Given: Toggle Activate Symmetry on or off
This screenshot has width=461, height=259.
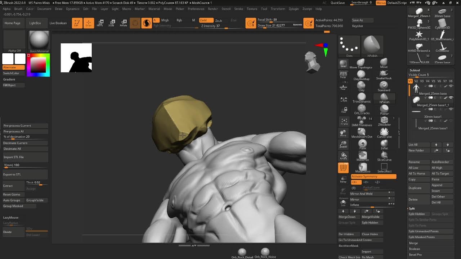Looking at the screenshot, I should (373, 176).
